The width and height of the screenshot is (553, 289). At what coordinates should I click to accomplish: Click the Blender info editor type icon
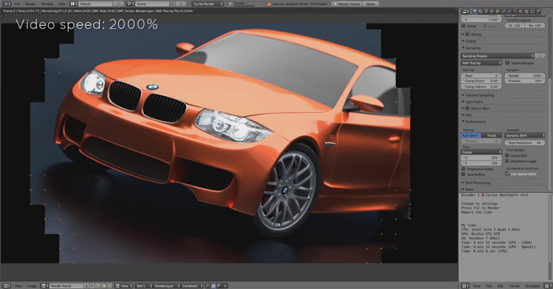click(x=5, y=3)
